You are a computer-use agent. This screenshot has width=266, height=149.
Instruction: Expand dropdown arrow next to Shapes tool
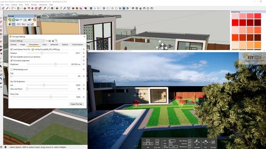(x=21, y=8)
